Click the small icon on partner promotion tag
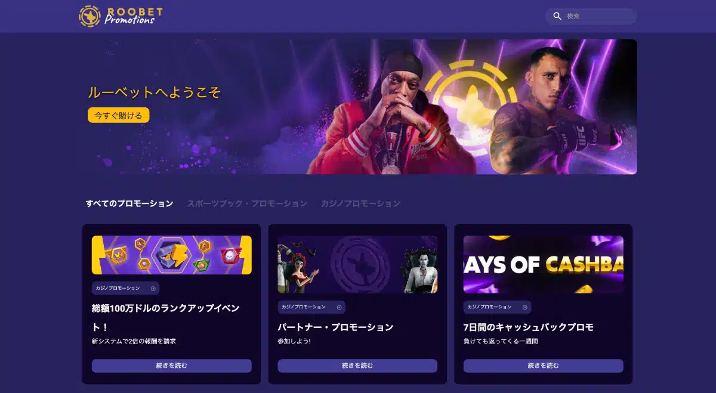Viewport: 716px width, 393px height. (x=339, y=308)
